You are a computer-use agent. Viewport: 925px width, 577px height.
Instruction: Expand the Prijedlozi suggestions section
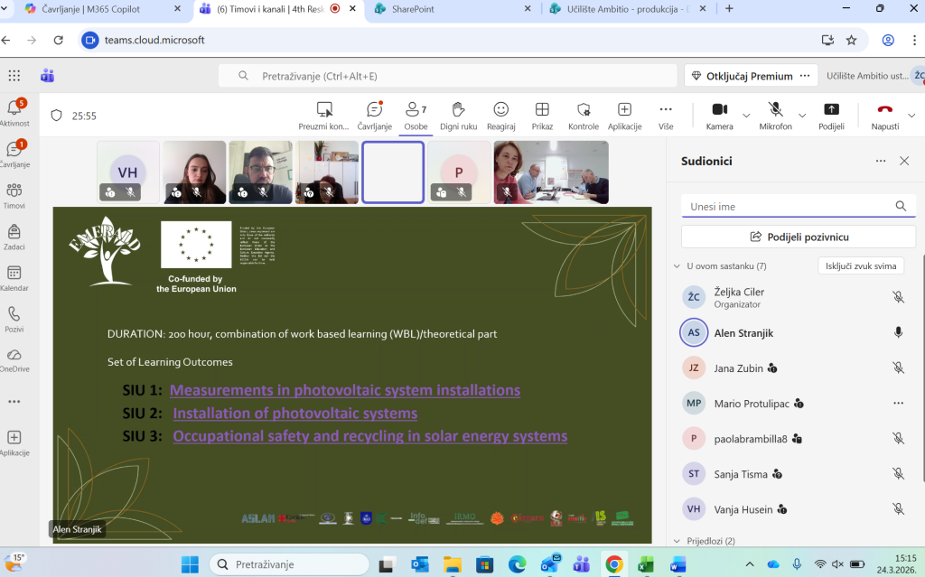click(x=677, y=541)
